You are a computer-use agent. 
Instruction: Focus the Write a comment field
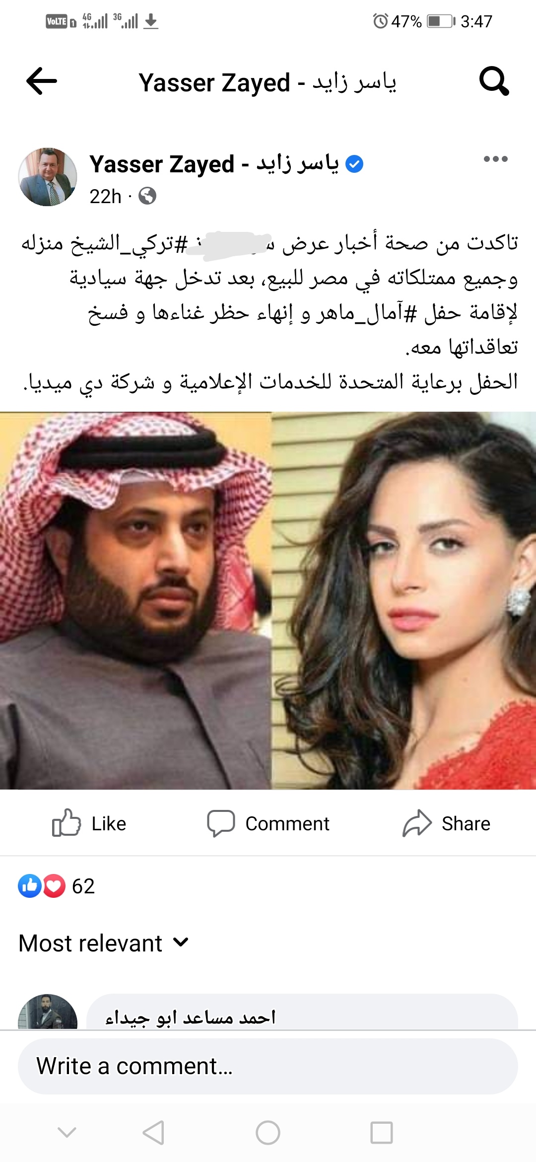click(268, 1066)
